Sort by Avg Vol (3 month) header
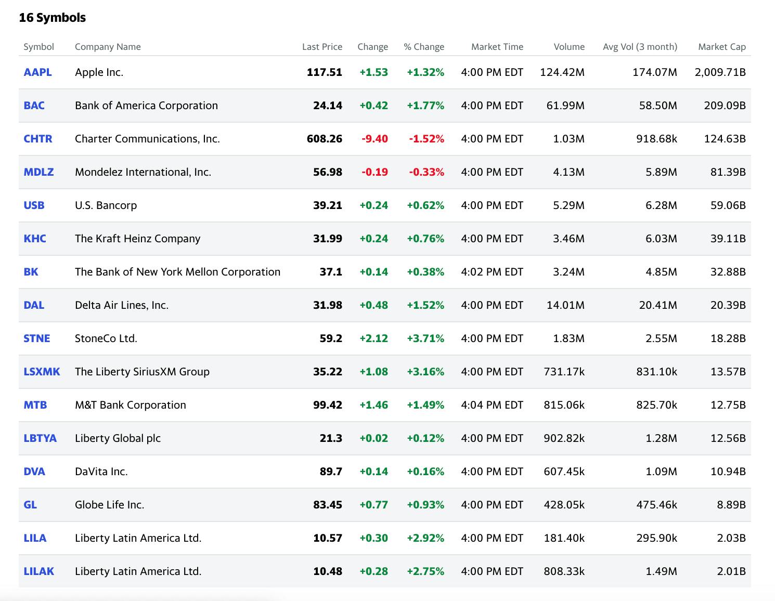Screen dimensions: 775x601 click(640, 47)
